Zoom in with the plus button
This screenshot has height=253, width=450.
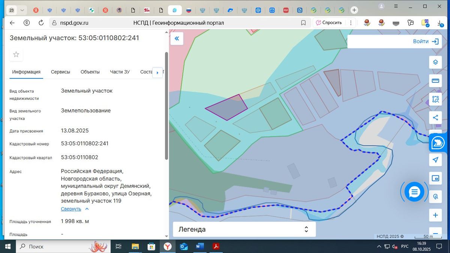pos(435,215)
